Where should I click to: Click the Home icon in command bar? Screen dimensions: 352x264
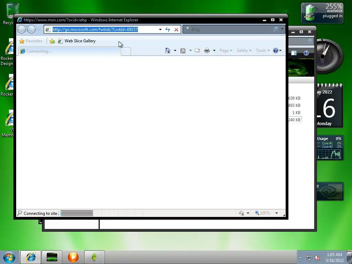168,51
